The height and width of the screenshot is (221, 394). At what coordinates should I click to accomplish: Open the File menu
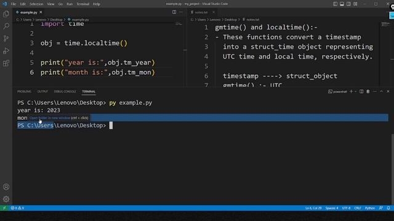click(14, 4)
